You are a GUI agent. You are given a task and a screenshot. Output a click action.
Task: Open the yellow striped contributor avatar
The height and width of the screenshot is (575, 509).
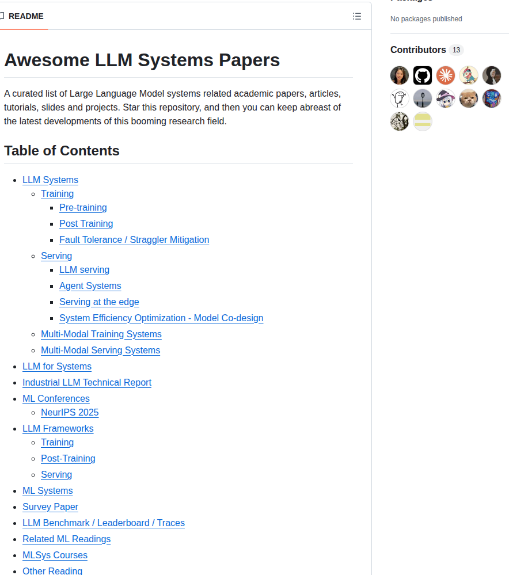point(423,121)
